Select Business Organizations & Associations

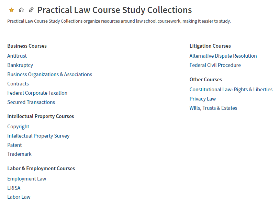pyautogui.click(x=49, y=74)
